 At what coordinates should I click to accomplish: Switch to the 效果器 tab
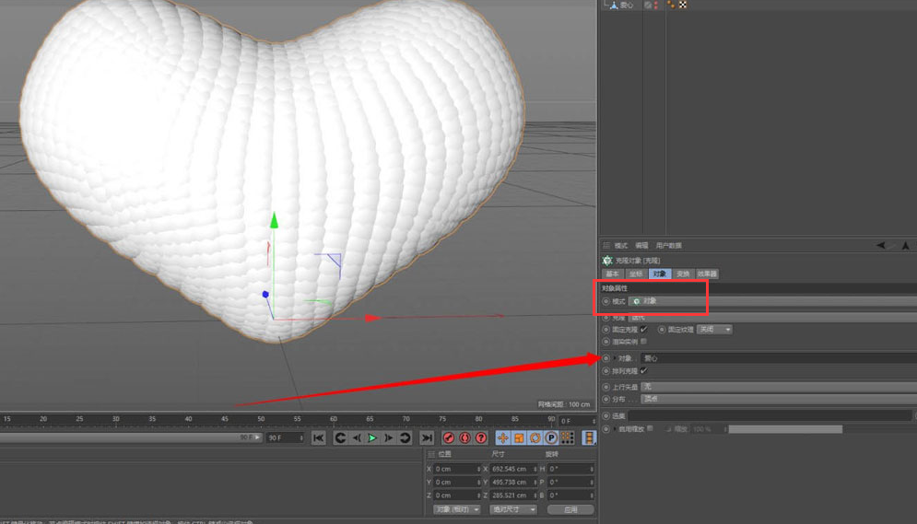point(707,274)
